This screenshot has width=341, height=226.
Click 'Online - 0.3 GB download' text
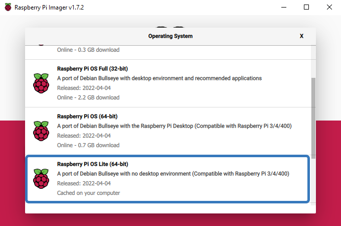tap(88, 50)
